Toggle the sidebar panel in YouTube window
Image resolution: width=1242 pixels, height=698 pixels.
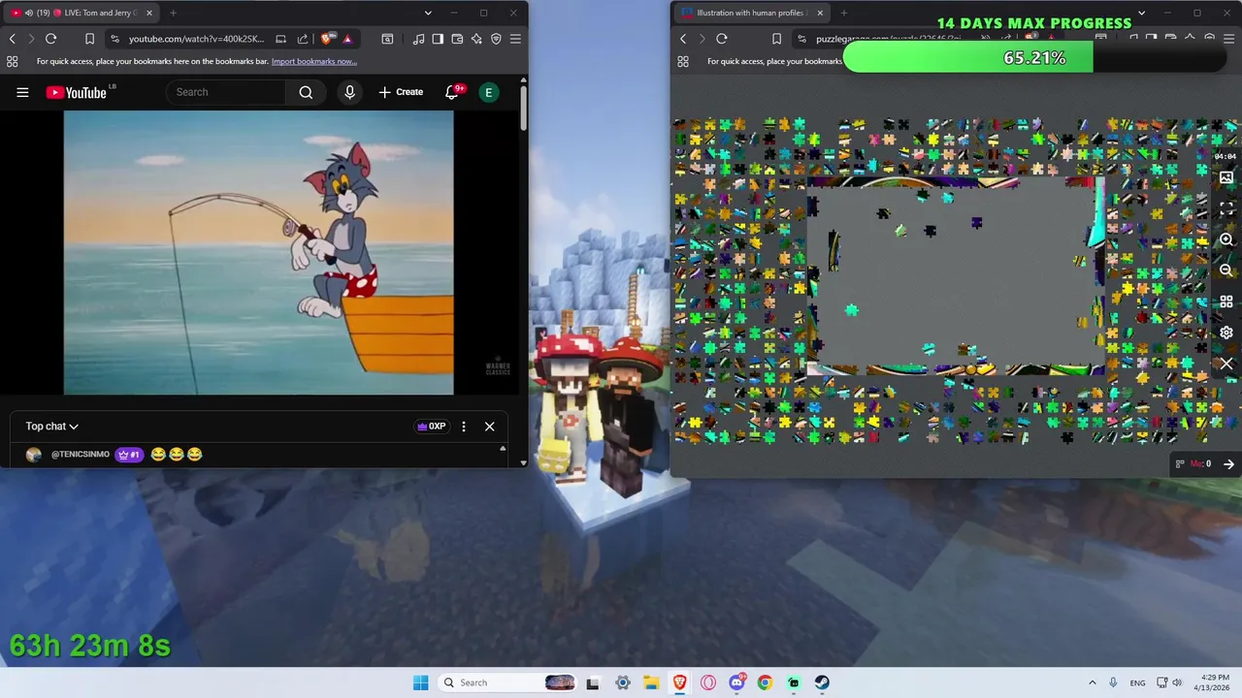(438, 39)
